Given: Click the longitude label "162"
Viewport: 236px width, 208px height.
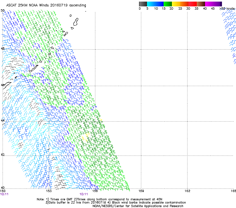Looking at the screenshot, I should pyautogui.click(x=187, y=191).
